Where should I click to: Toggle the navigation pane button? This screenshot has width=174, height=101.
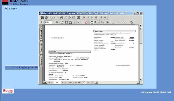click(x=78, y=17)
